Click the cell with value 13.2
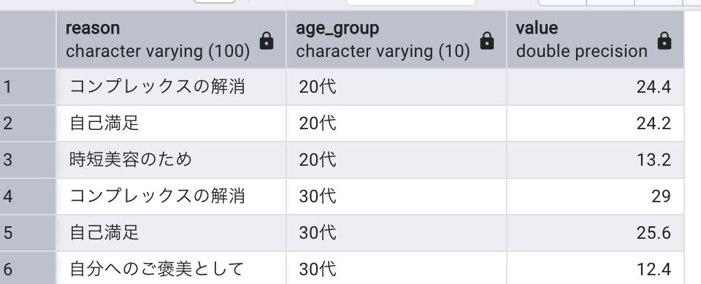Screen dimensions: 701x284 click(596, 160)
